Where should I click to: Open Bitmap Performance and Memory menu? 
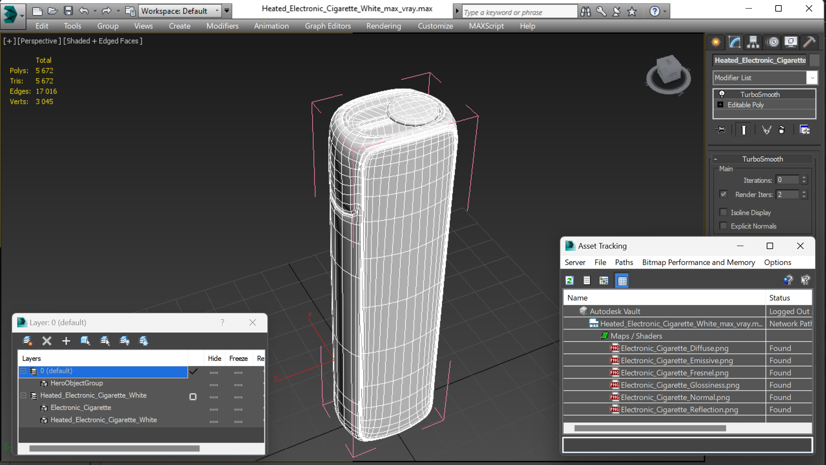(698, 262)
